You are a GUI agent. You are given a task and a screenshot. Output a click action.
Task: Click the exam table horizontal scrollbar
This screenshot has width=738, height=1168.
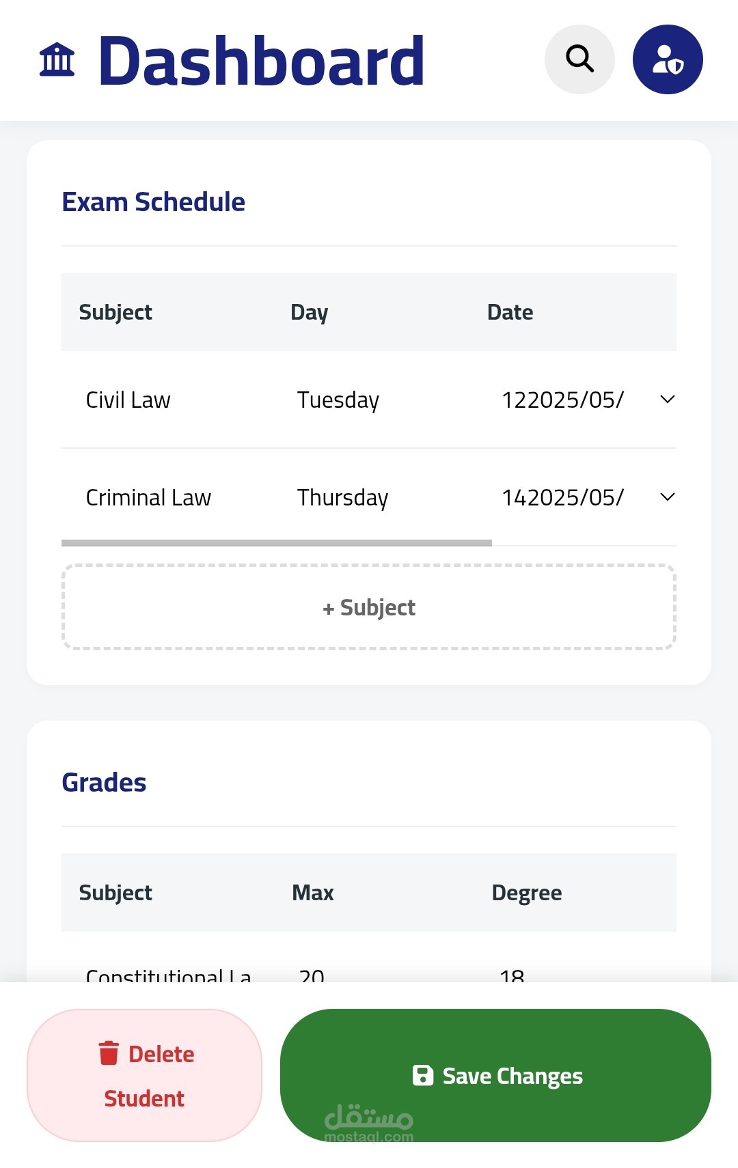277,543
